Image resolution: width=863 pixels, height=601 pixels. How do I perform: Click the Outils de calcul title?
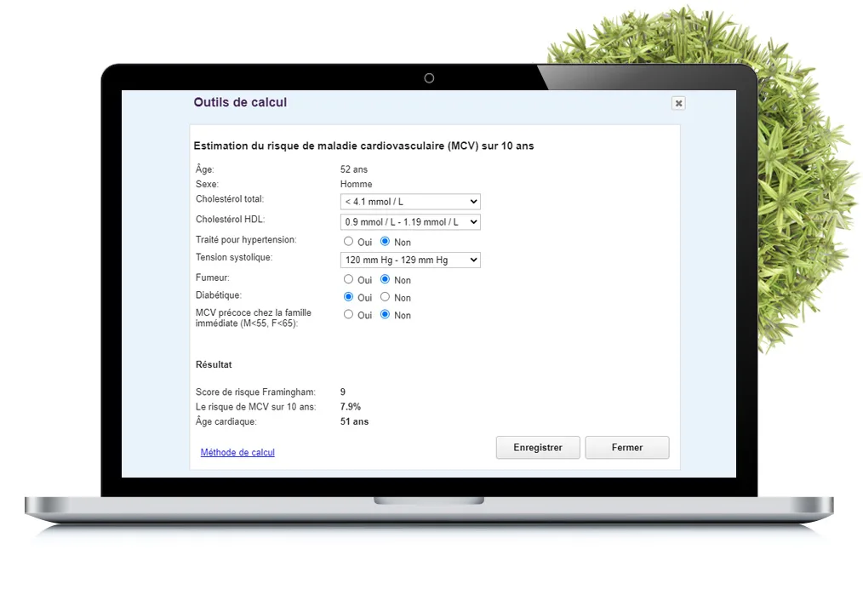(x=240, y=102)
